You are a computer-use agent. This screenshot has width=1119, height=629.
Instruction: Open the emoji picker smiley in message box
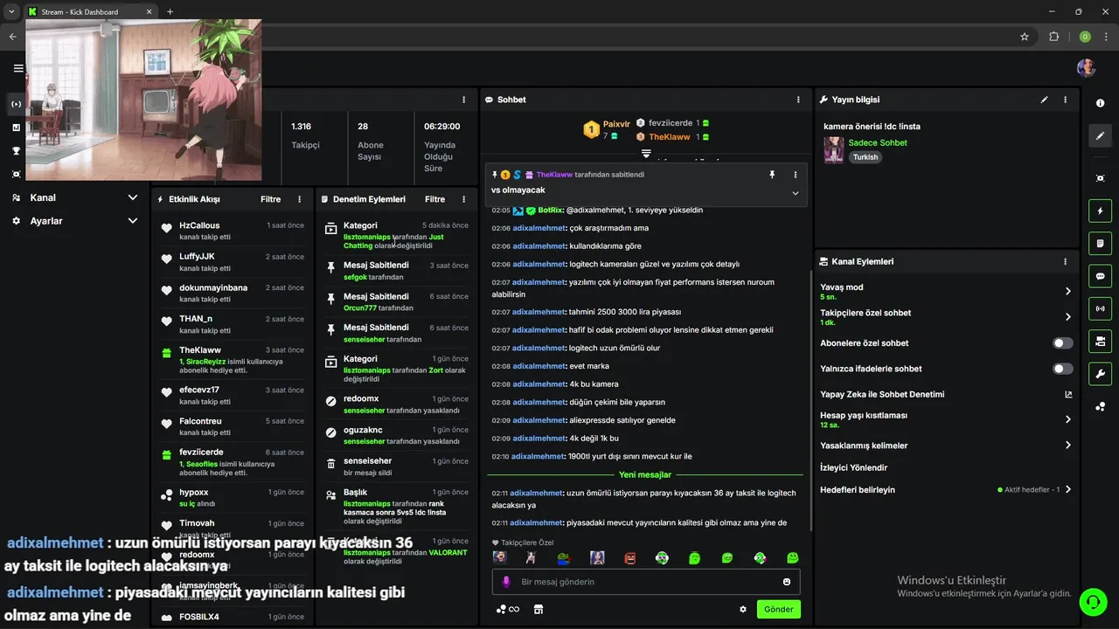point(787,582)
